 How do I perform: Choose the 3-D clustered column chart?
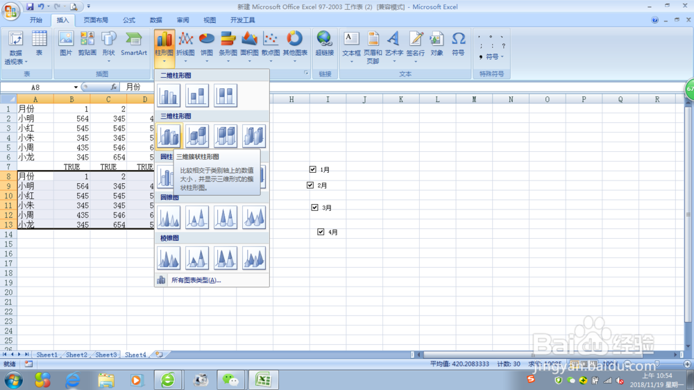[169, 136]
